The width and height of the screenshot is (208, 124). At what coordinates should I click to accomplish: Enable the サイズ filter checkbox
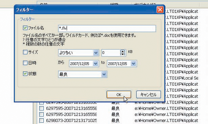[25, 52]
